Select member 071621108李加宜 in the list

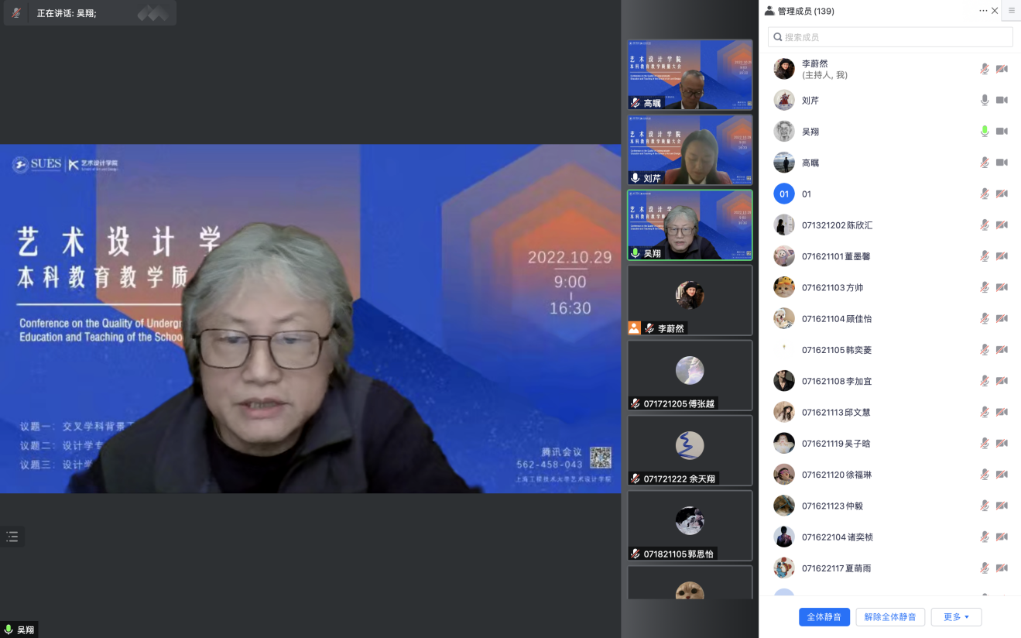[837, 381]
